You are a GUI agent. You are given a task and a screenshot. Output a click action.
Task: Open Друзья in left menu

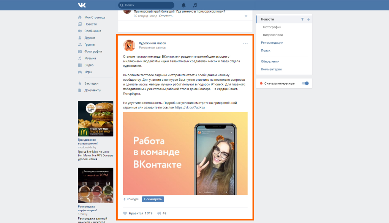90,38
